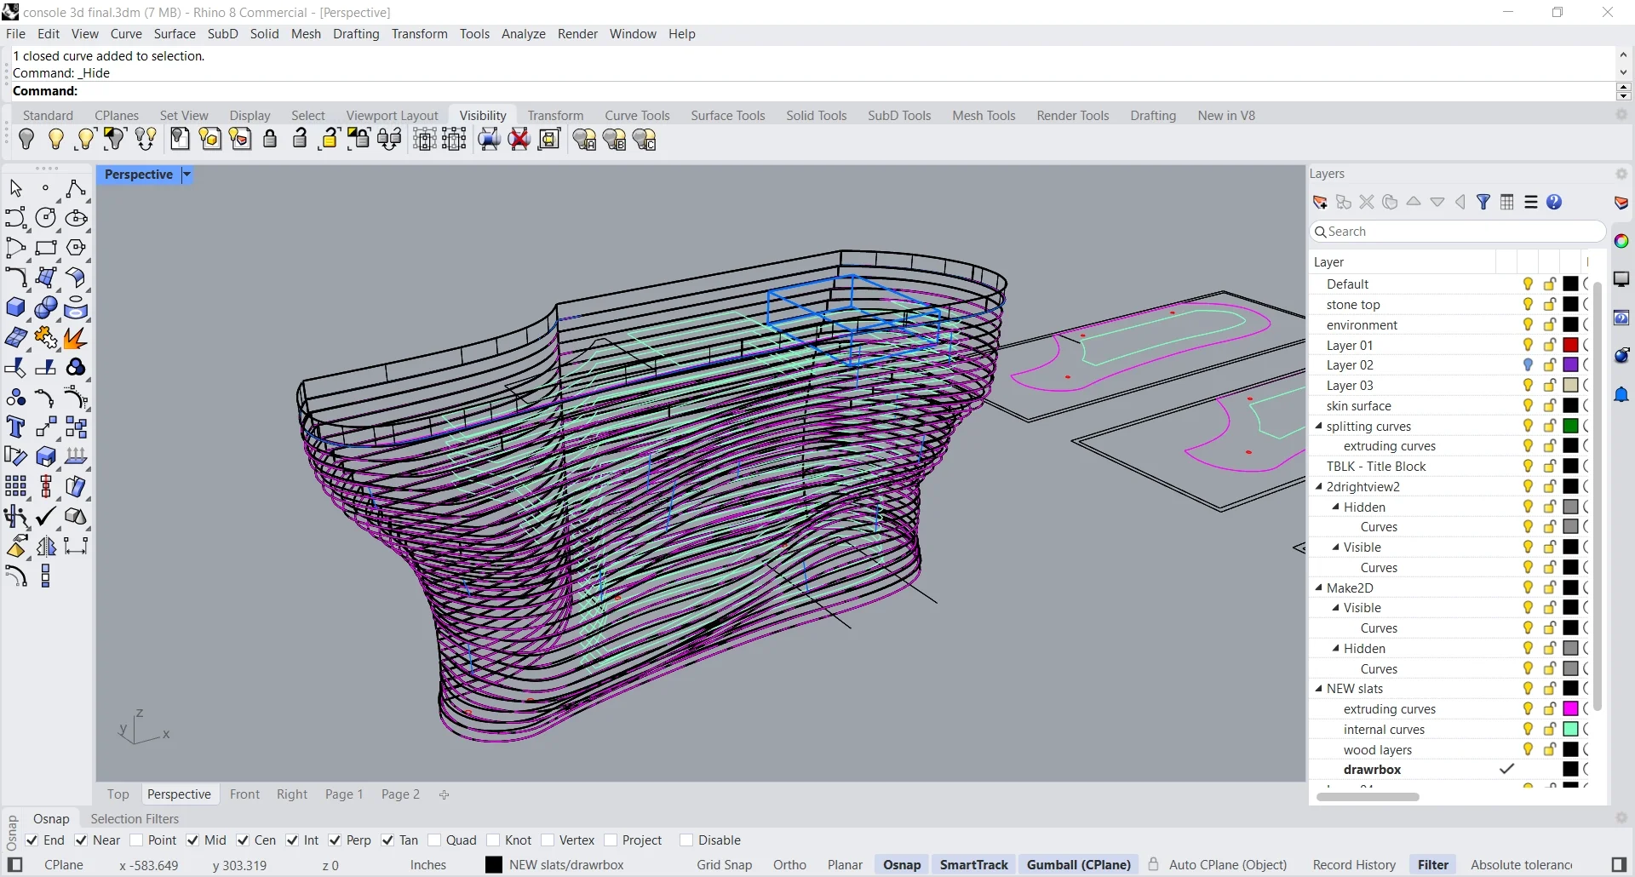Click the Hide Objects lightbulb icon

tap(26, 140)
